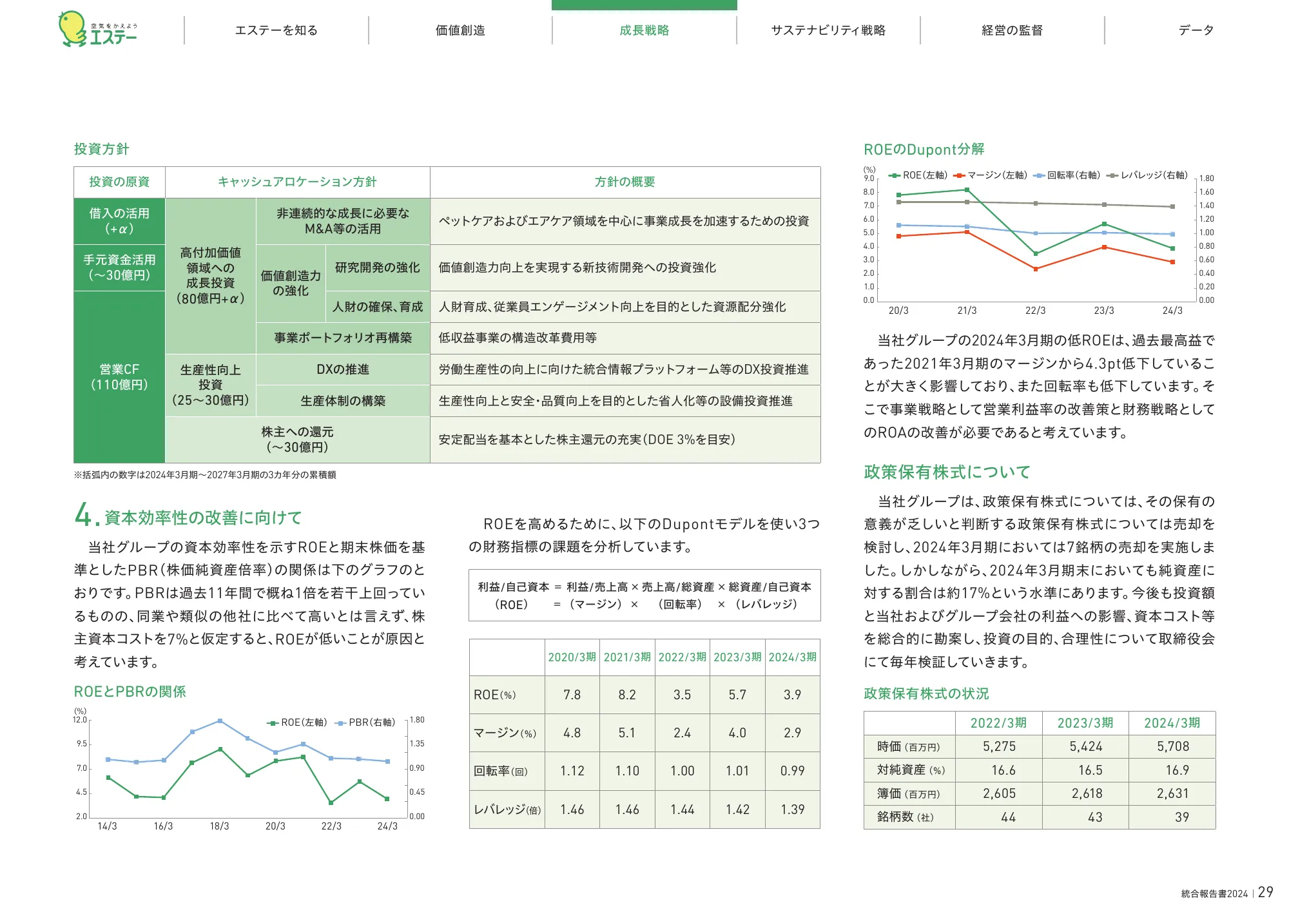Viewport: 1289px width, 912px height.
Task: Select the 生産体制の構築 cell
Action: click(343, 401)
